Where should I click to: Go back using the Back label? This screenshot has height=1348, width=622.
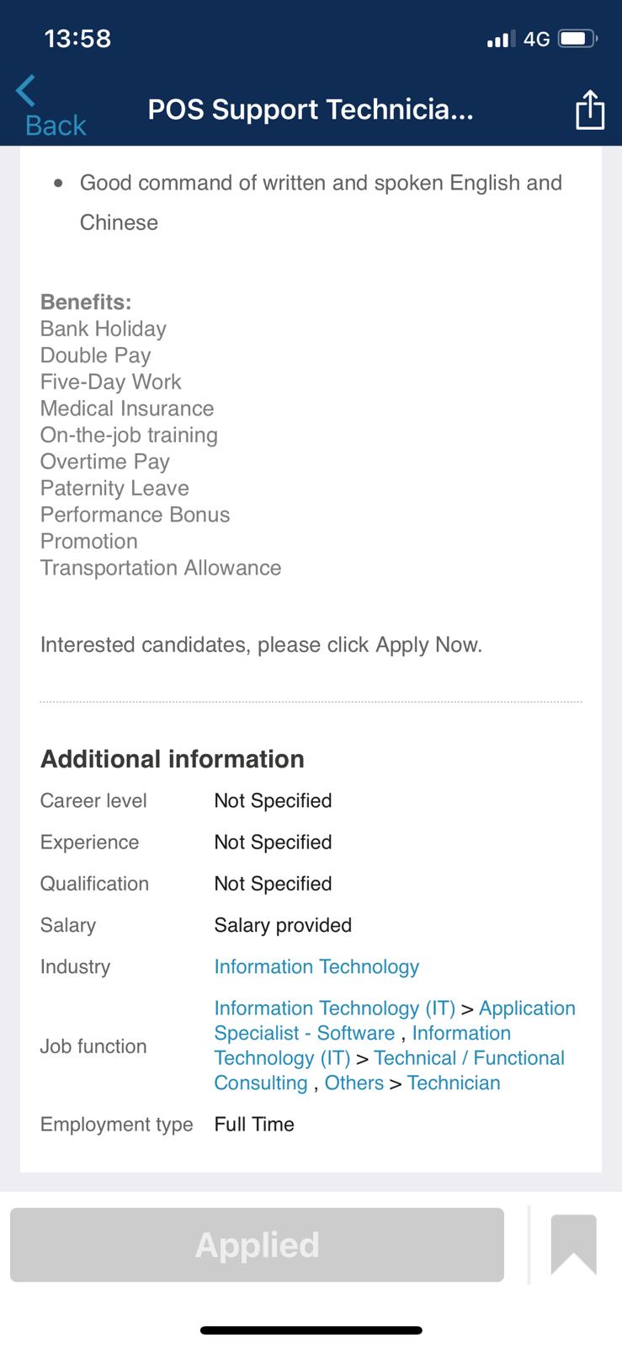point(56,126)
